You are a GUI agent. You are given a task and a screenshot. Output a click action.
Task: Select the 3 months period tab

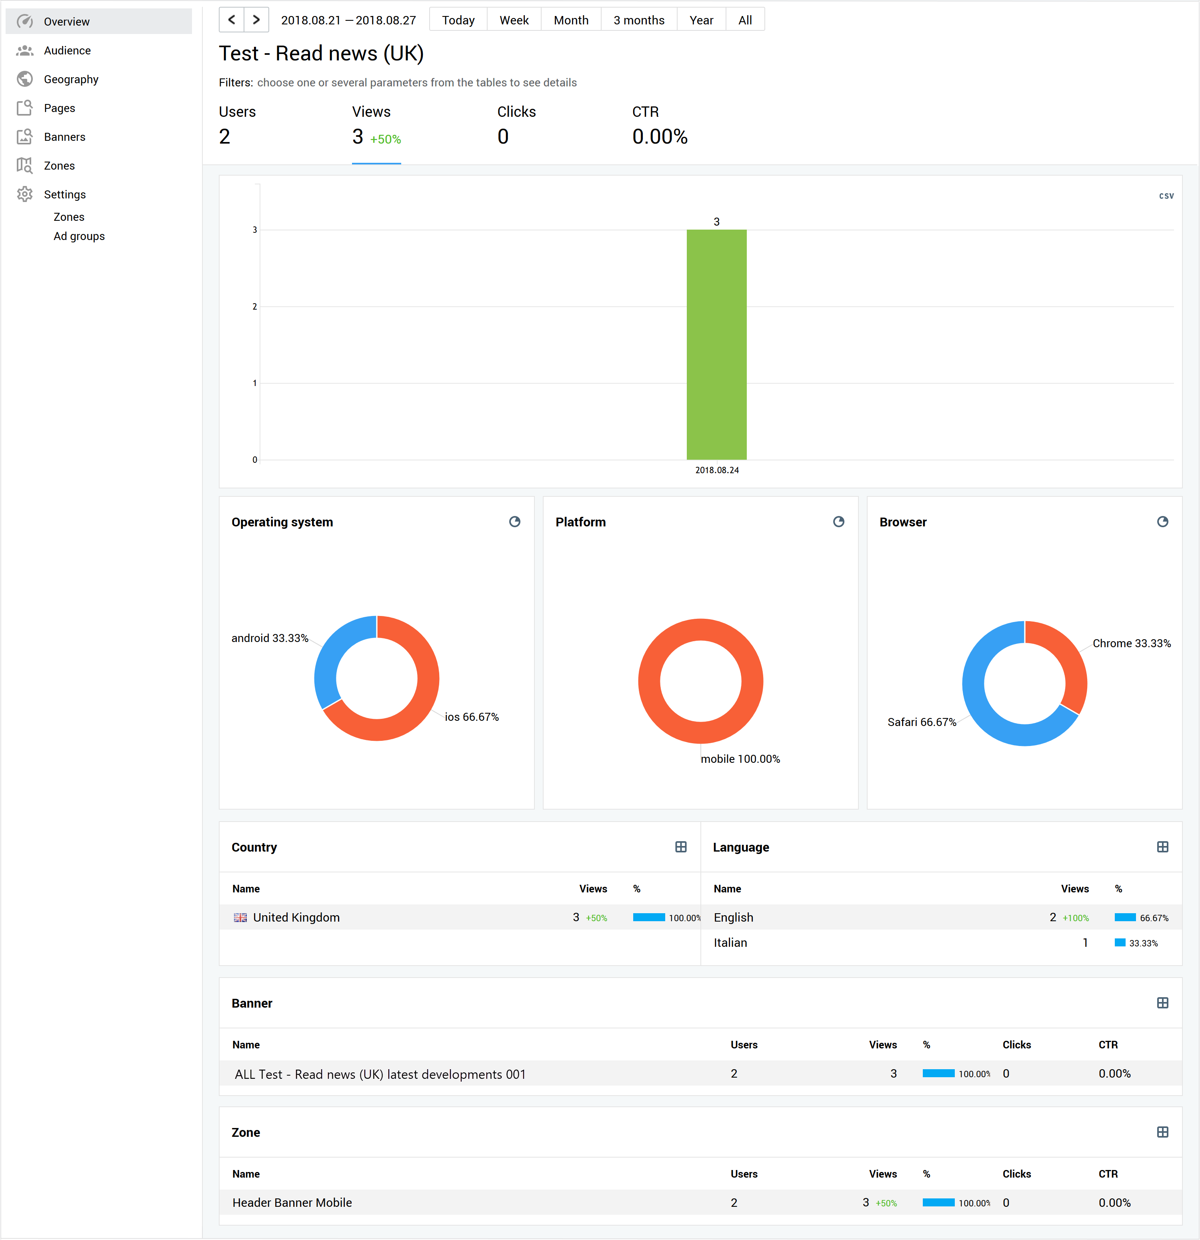tap(638, 20)
